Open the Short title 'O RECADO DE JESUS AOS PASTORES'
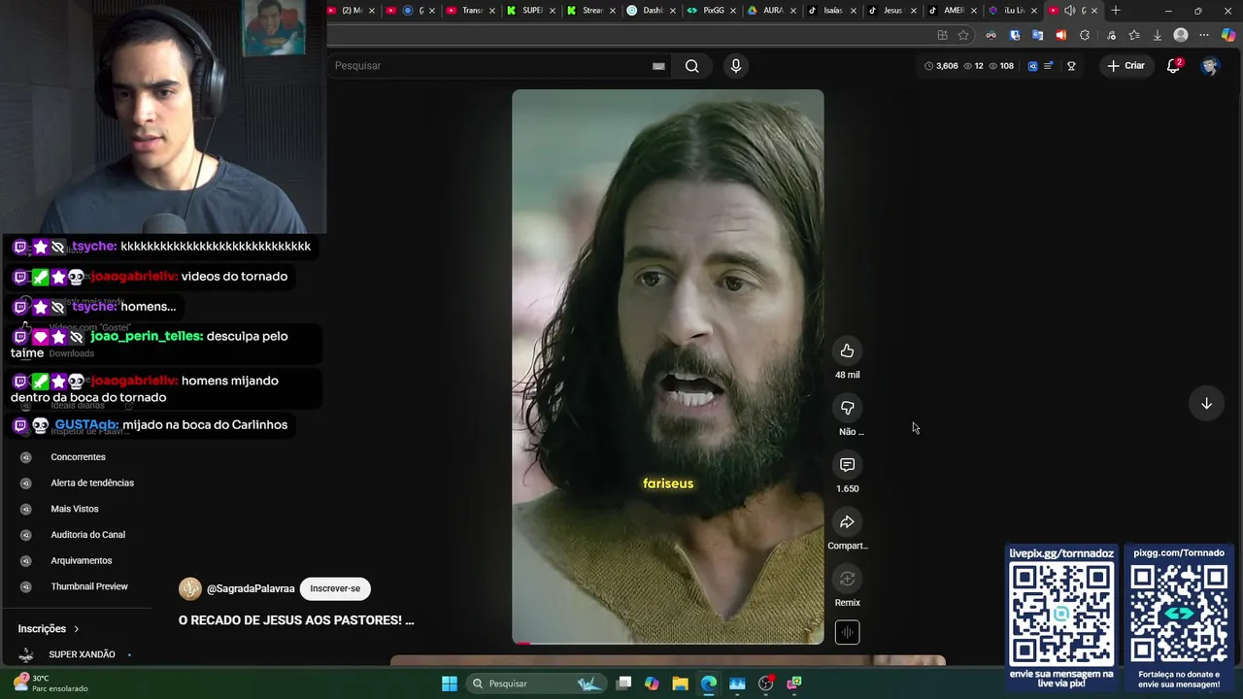1243x699 pixels. tap(296, 620)
